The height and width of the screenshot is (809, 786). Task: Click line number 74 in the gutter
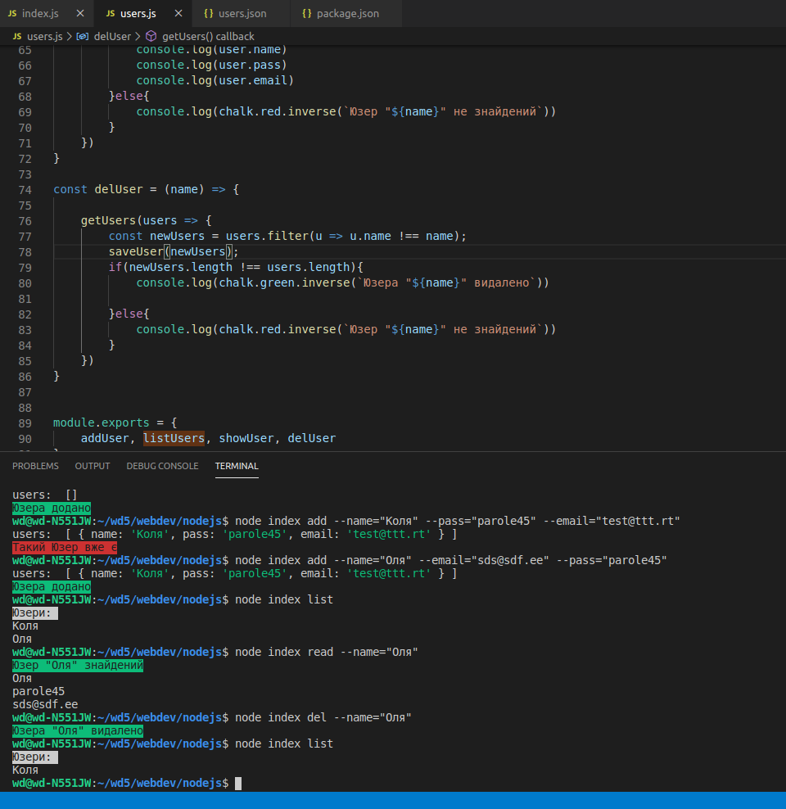[24, 189]
